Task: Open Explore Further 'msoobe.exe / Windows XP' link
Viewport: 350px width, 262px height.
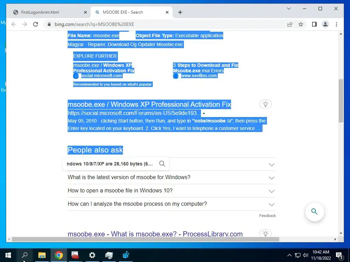Action: tap(104, 68)
